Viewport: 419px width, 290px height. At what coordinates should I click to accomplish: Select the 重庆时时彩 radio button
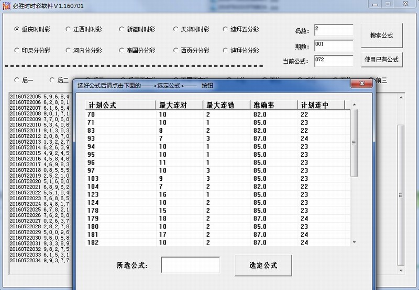[x=17, y=29]
